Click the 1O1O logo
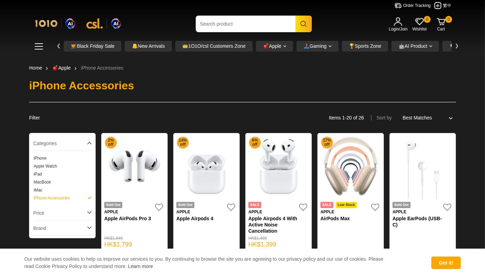This screenshot has height=277, width=485. [46, 24]
